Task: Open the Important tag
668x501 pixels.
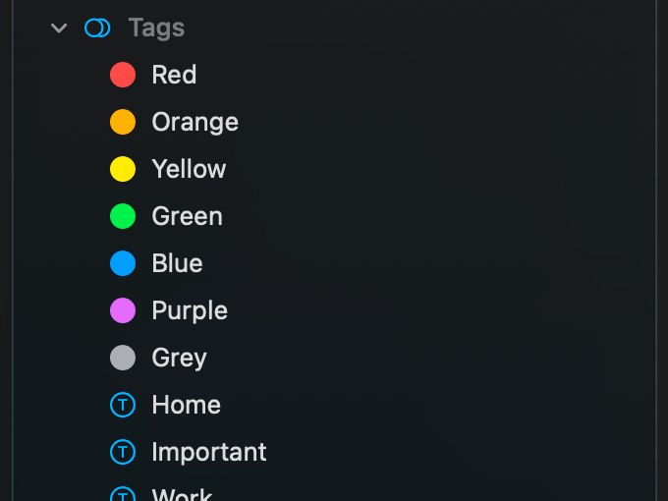Action: 209,452
